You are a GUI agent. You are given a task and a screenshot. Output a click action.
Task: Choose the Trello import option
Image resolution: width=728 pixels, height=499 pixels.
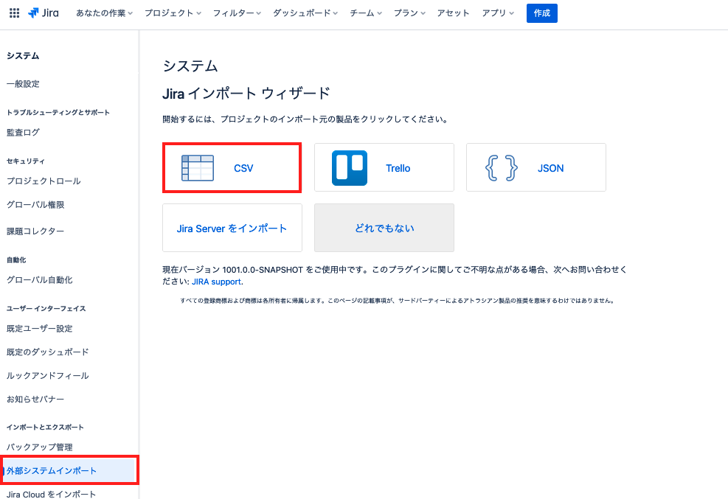tap(384, 167)
